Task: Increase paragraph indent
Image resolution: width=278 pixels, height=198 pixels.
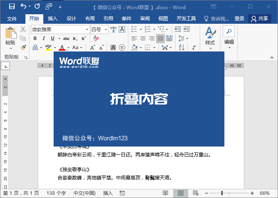Action: [x=187, y=29]
